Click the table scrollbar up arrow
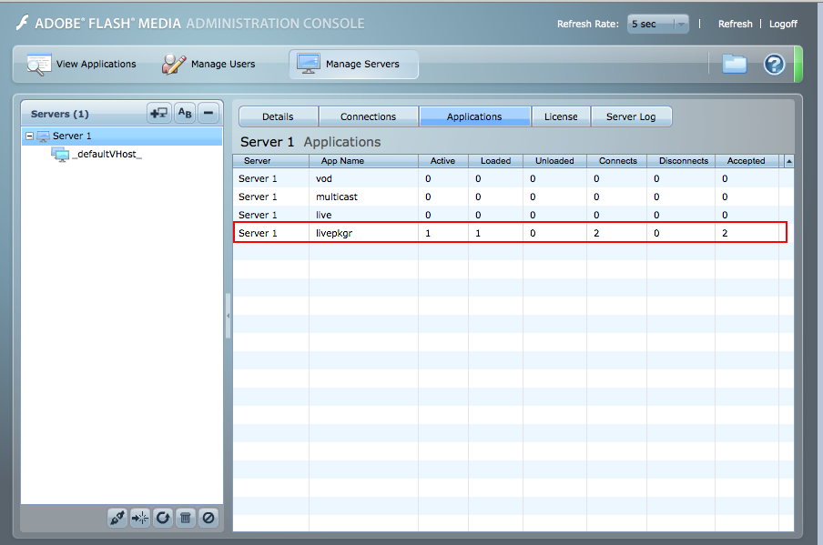 [x=788, y=162]
